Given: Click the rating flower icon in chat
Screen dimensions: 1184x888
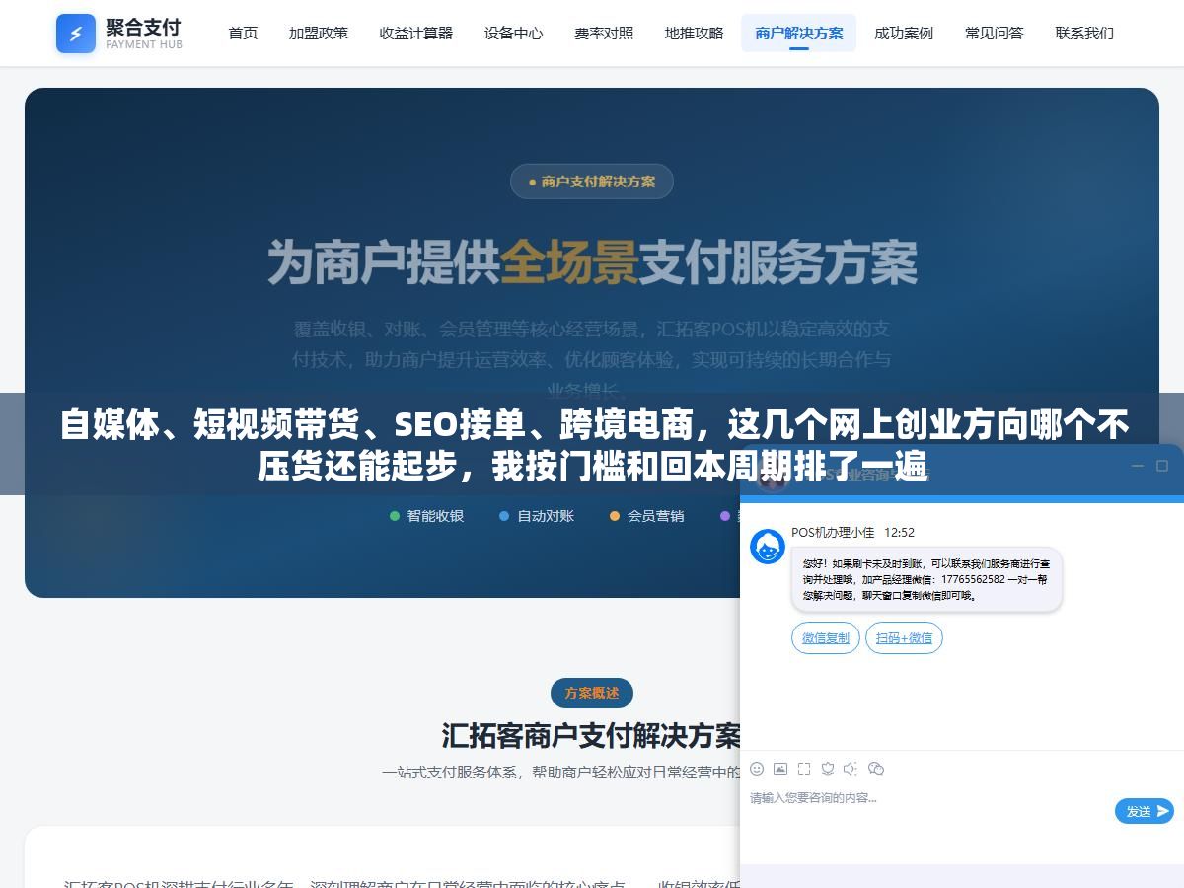Looking at the screenshot, I should point(828,768).
